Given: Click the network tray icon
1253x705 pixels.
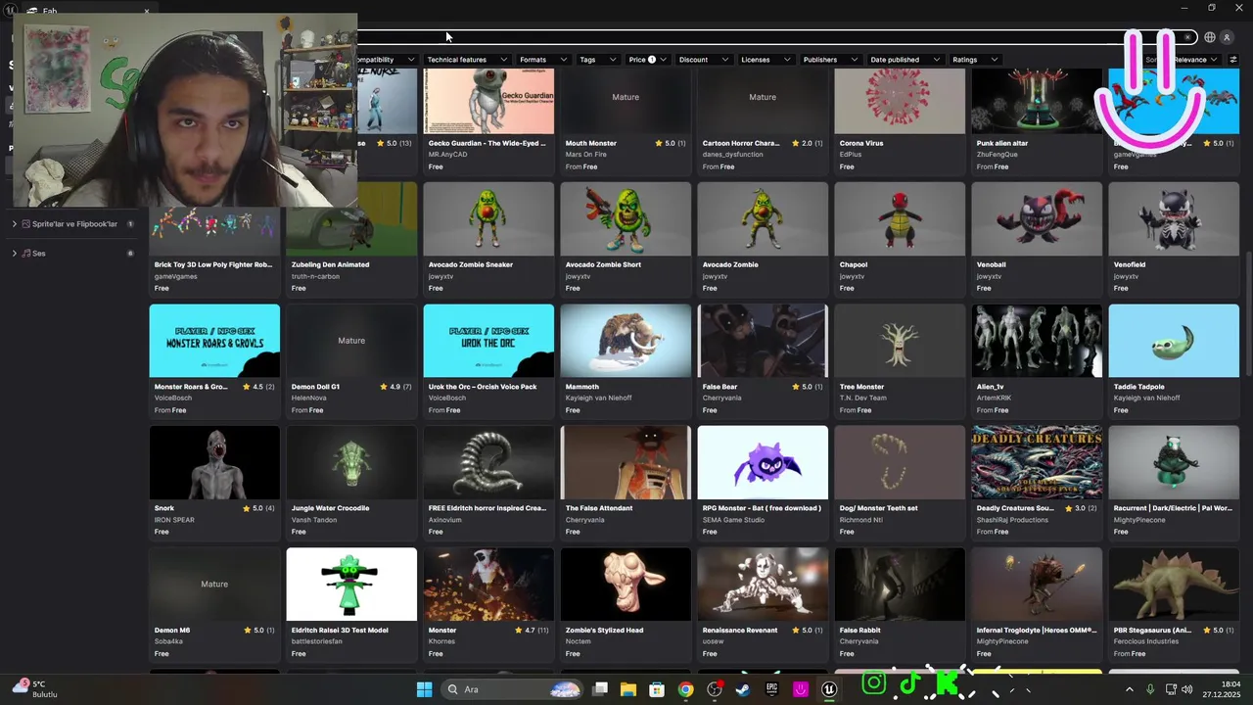Looking at the screenshot, I should click(x=1170, y=689).
